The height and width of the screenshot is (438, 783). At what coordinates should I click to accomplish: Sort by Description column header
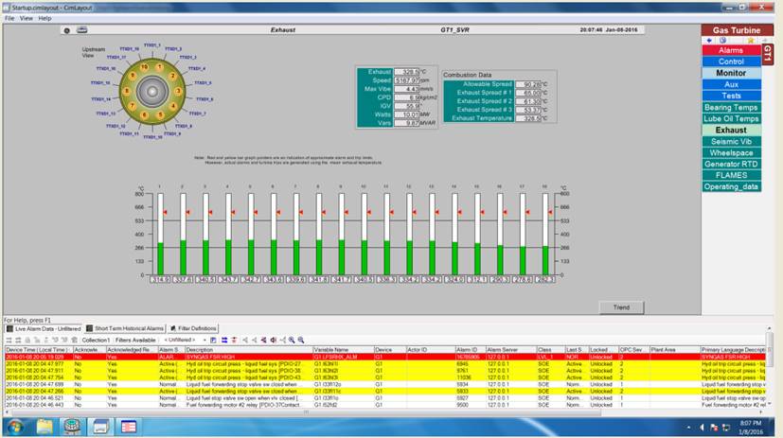(x=249, y=350)
